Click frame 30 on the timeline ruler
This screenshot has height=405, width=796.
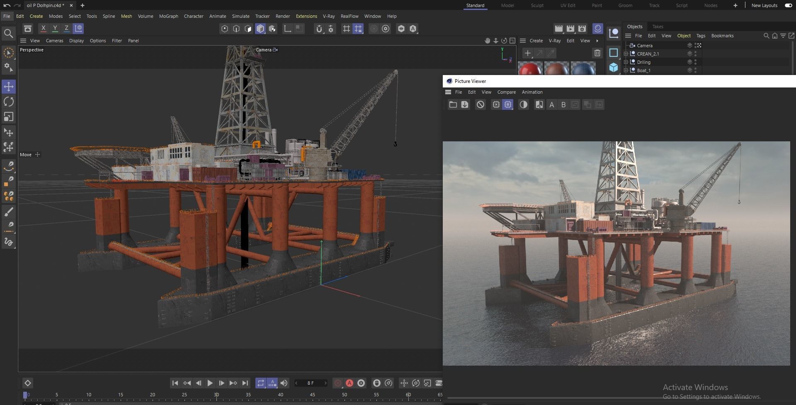pos(216,395)
